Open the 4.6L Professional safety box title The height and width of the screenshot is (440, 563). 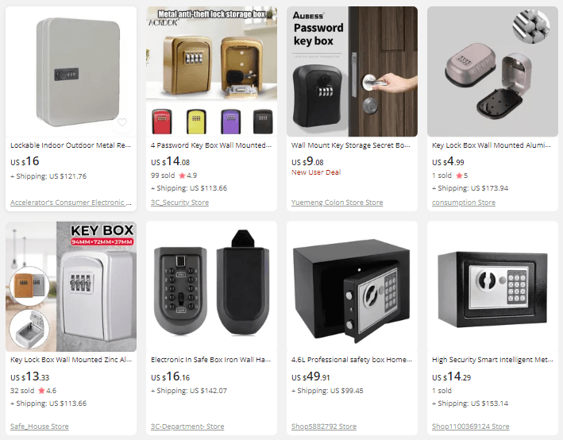pyautogui.click(x=352, y=360)
